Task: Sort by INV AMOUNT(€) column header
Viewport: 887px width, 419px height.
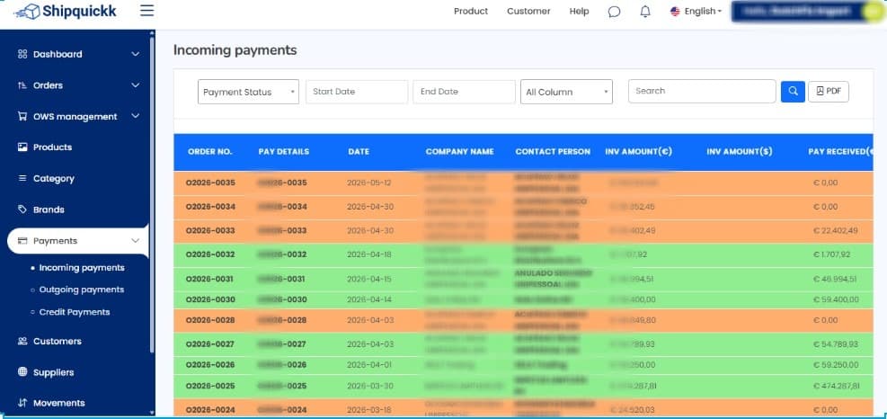Action: (x=639, y=152)
